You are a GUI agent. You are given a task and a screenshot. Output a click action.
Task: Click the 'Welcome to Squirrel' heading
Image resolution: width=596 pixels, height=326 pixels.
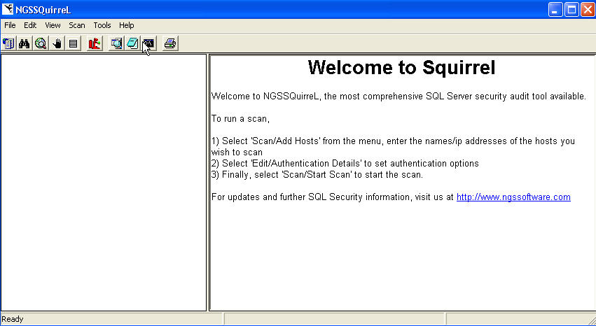pyautogui.click(x=402, y=68)
